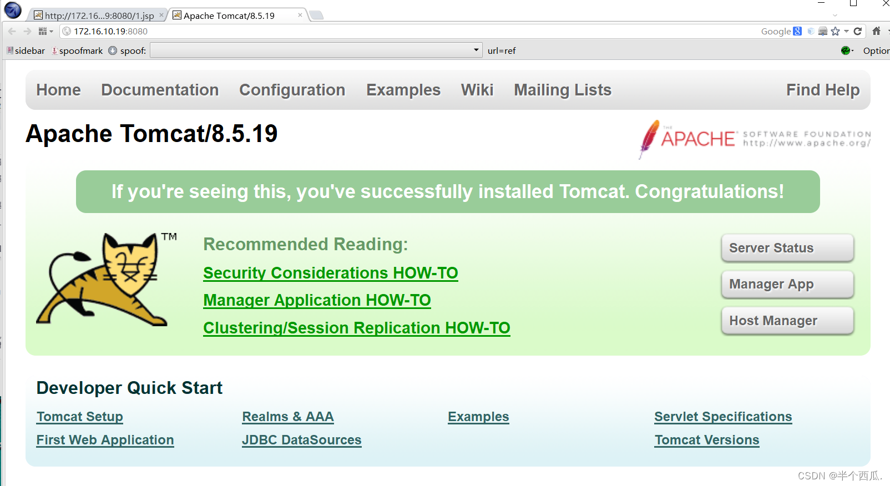
Task: Open a new tab with the blank tab button
Action: click(x=316, y=16)
